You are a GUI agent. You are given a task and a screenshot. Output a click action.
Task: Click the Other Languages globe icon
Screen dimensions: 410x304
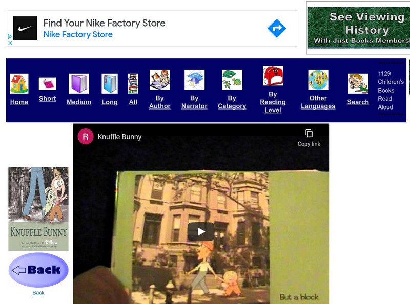pyautogui.click(x=318, y=79)
